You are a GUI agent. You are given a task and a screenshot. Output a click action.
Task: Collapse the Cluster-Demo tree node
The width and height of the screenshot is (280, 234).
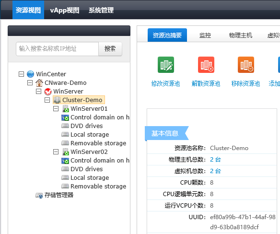(x=47, y=100)
